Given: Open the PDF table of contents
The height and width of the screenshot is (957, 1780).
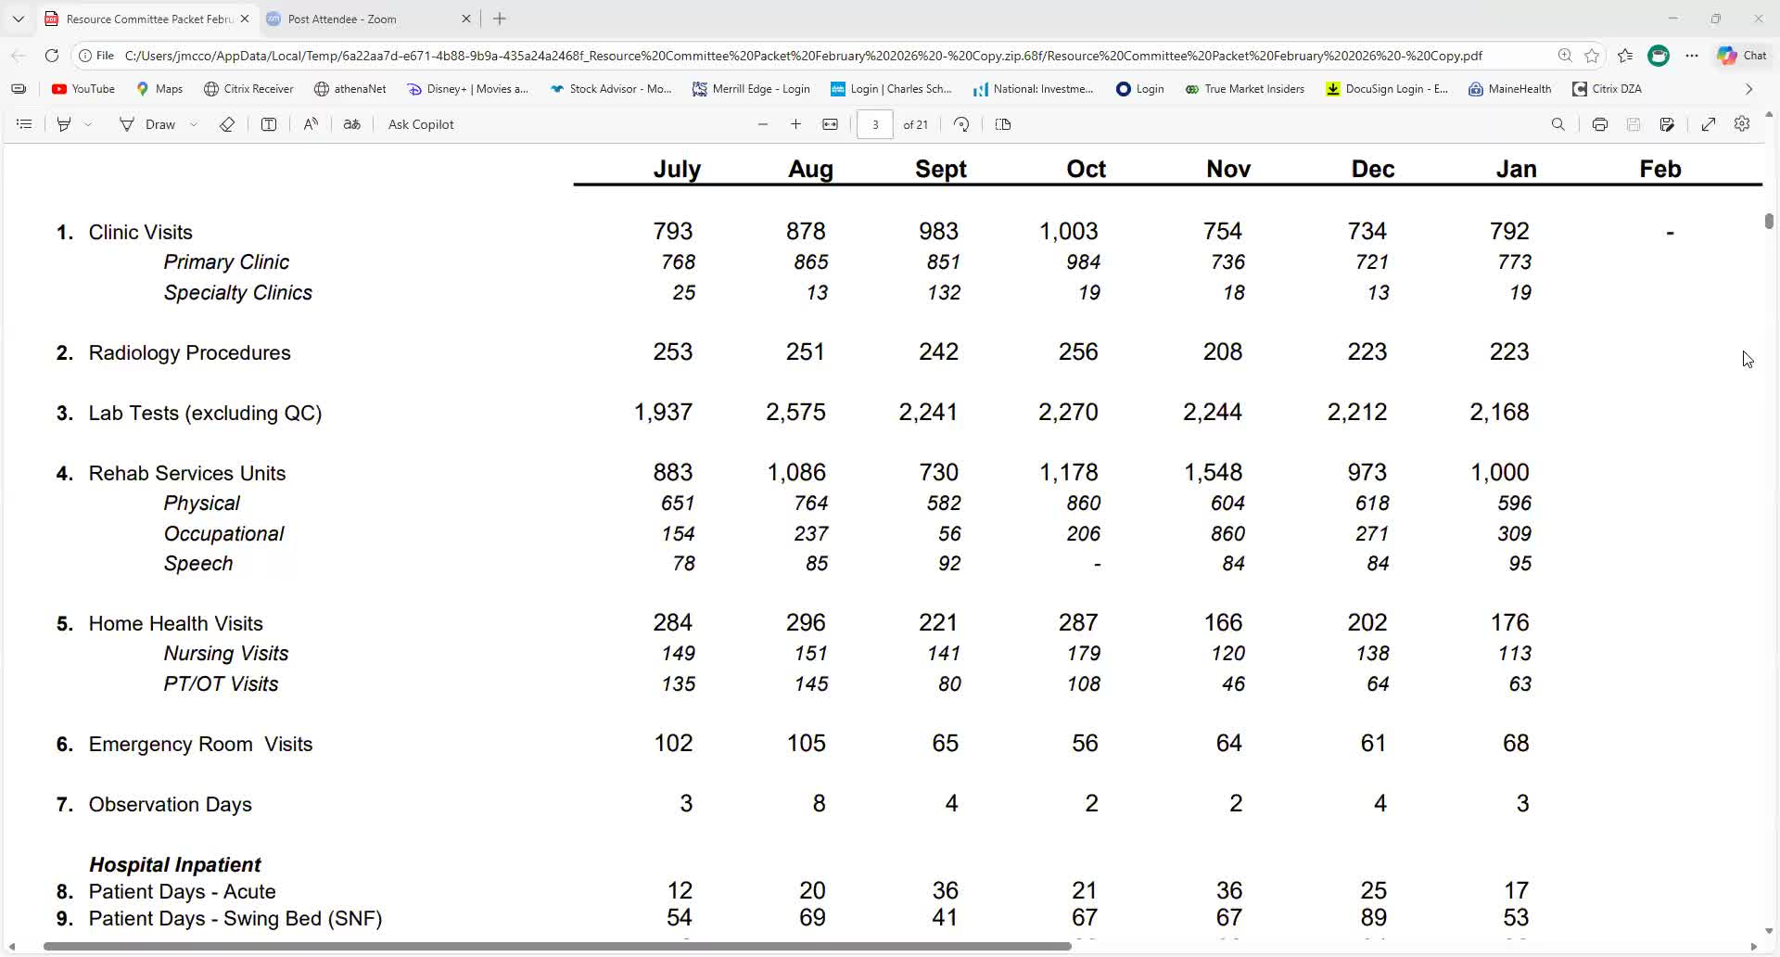Looking at the screenshot, I should (x=25, y=124).
